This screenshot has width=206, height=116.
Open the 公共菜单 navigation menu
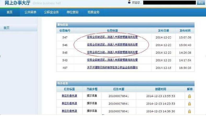pyautogui.click(x=30, y=12)
